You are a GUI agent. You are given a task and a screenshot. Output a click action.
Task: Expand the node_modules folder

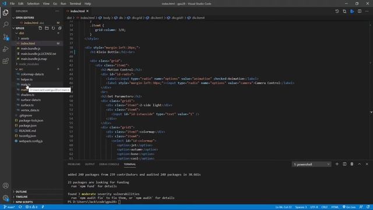coord(29,64)
